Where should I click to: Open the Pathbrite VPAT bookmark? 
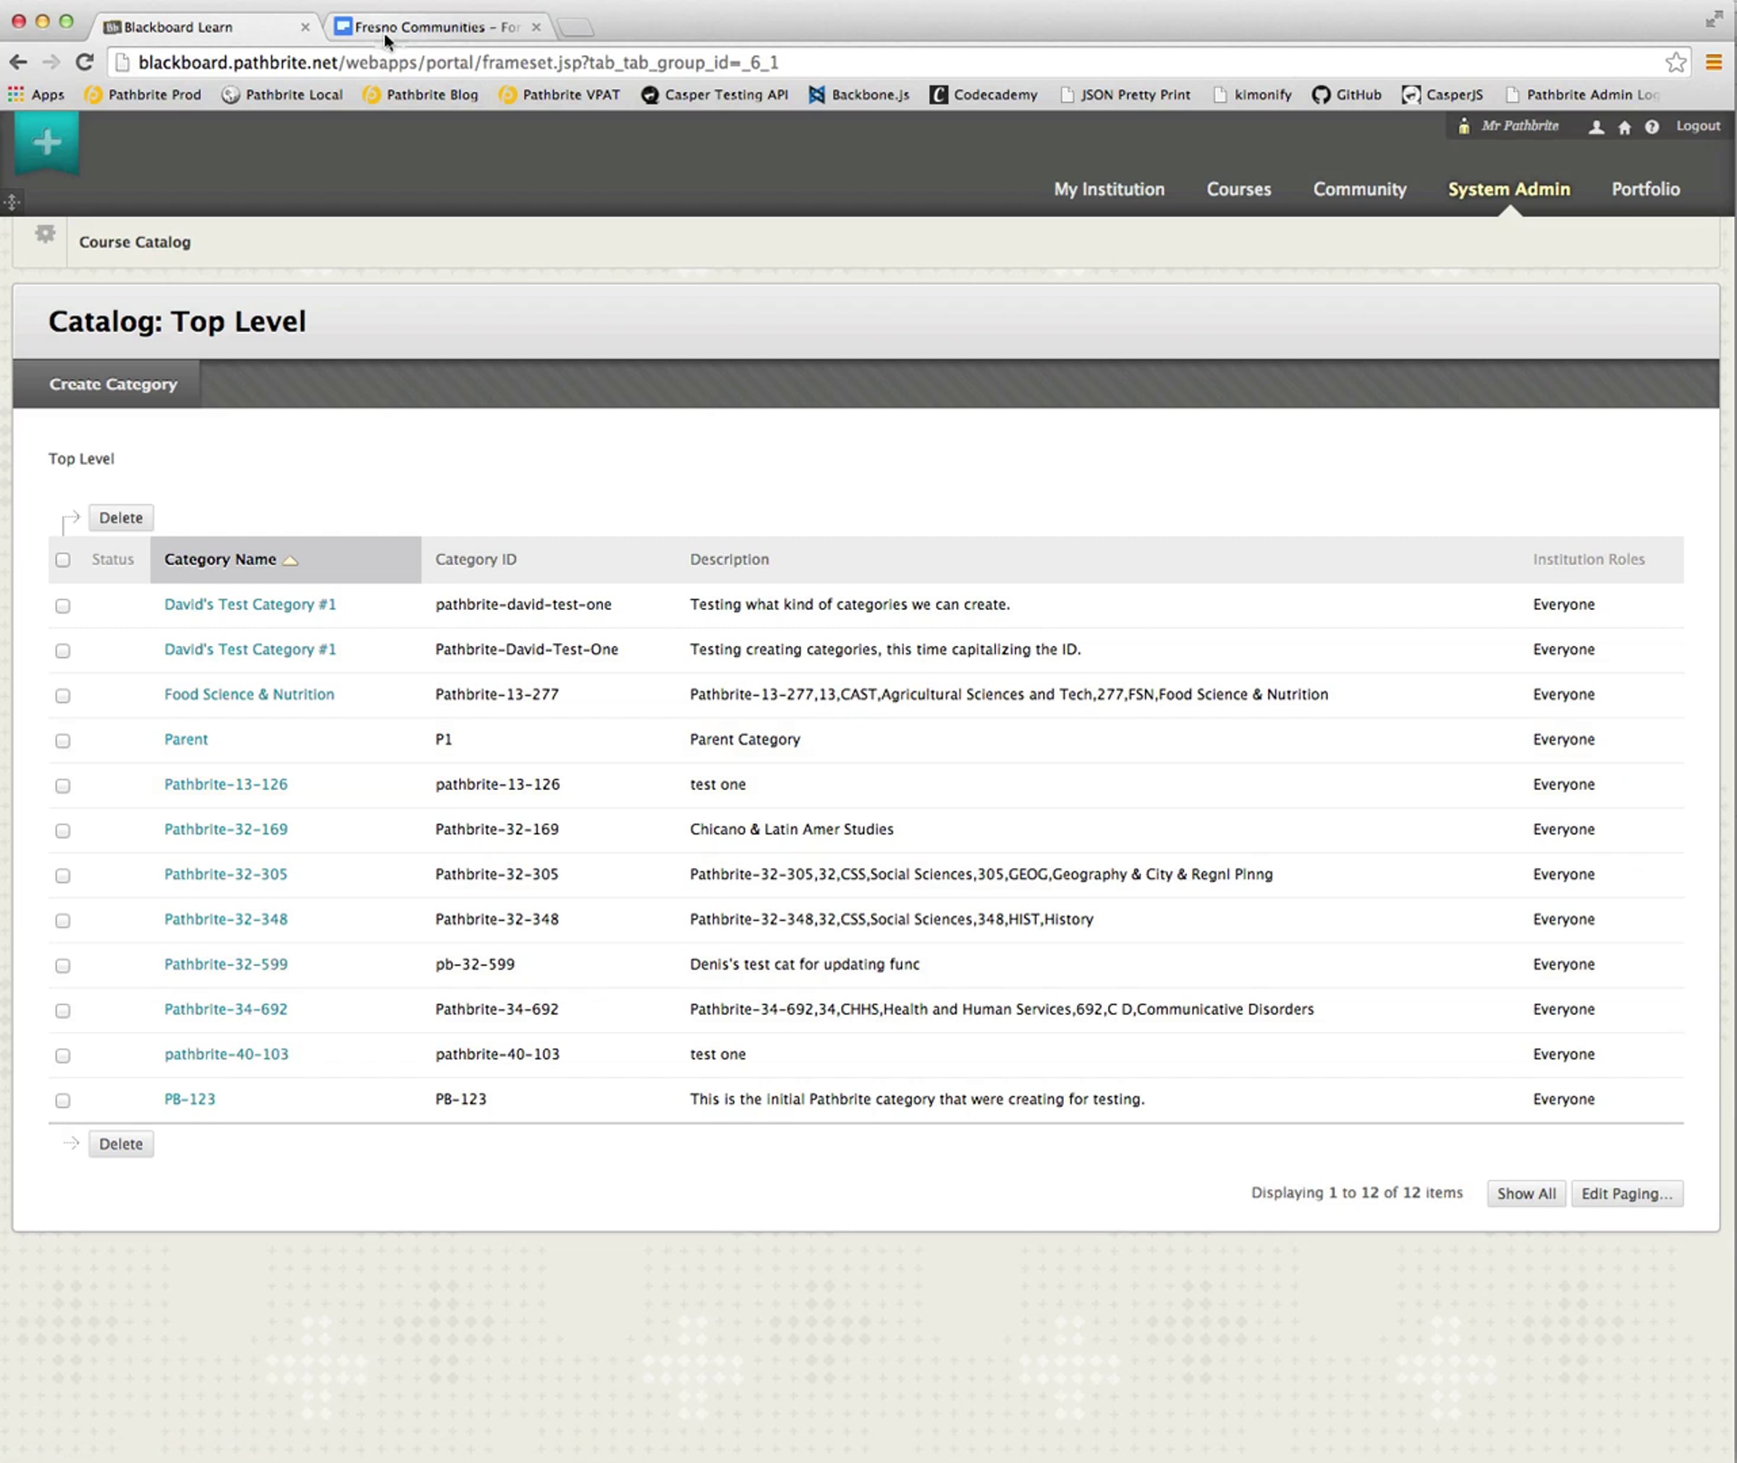coord(559,95)
